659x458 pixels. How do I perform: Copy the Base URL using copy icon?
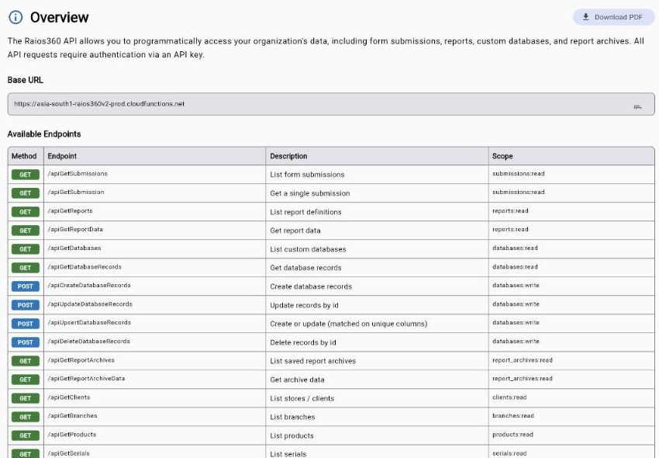click(x=637, y=107)
